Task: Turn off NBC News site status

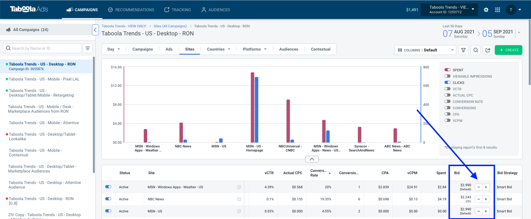Action: pyautogui.click(x=108, y=199)
